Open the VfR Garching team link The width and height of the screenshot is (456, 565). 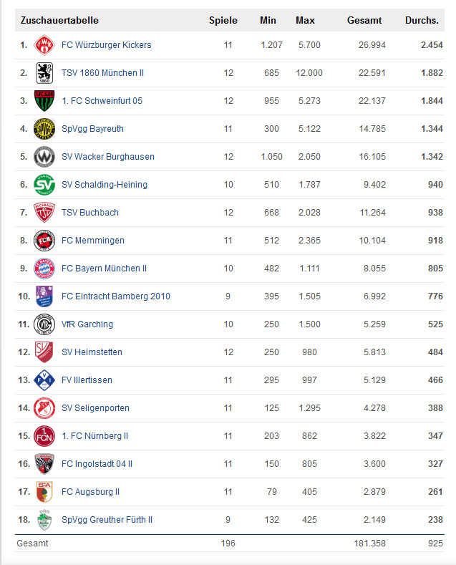click(x=87, y=324)
